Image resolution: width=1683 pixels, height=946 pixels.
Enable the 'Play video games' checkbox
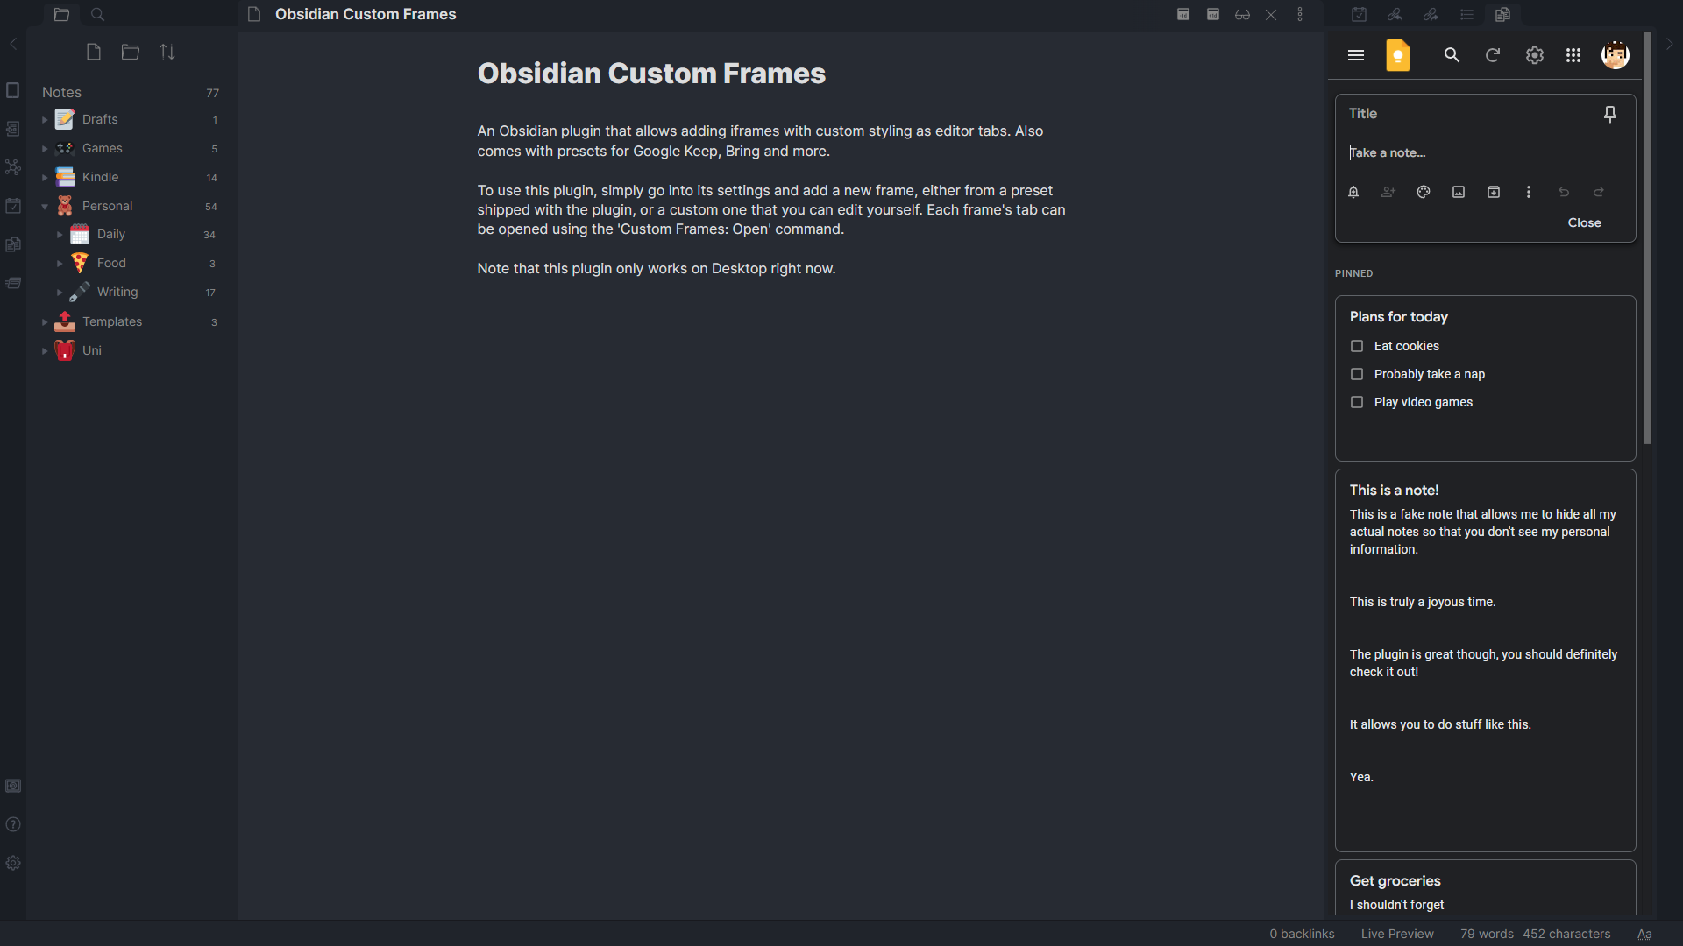(1357, 402)
